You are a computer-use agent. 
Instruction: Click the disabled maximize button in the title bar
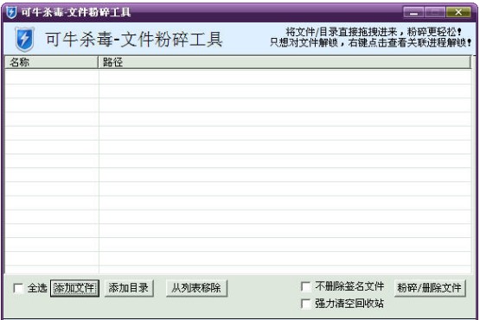(x=435, y=13)
